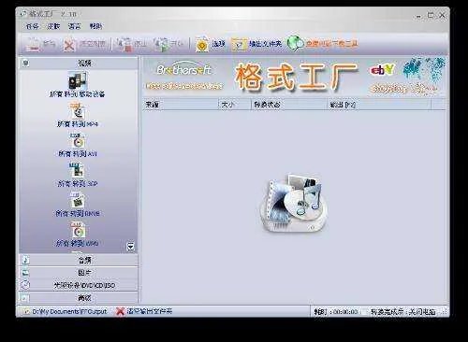Open the D:\My Documents\FFOutput folder in status bar
This screenshot has height=342, width=468.
tap(66, 311)
